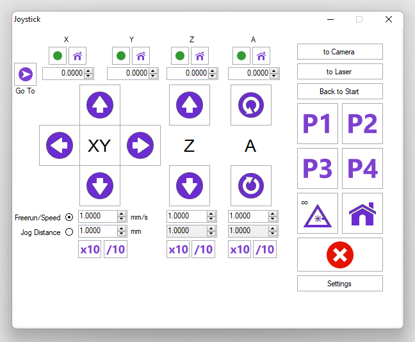Increase A position value with up spinner
Viewport: 415px width, 342px height.
275,70
